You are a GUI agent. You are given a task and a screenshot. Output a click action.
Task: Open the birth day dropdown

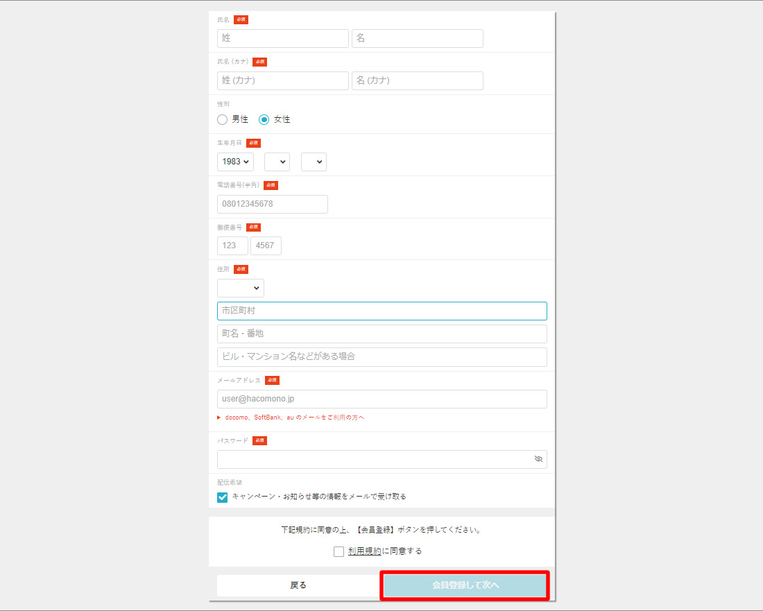click(314, 162)
